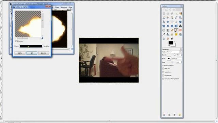Image resolution: width=218 pixels, height=123 pixels.
Task: Select the Ellipse Select tool
Action: [168, 14]
